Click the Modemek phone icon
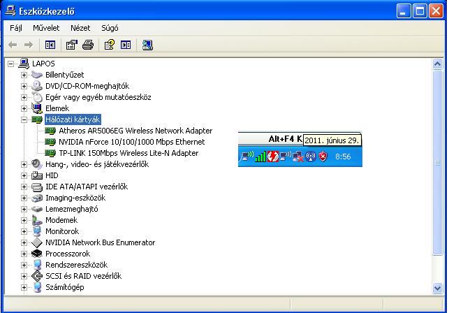 [36, 220]
